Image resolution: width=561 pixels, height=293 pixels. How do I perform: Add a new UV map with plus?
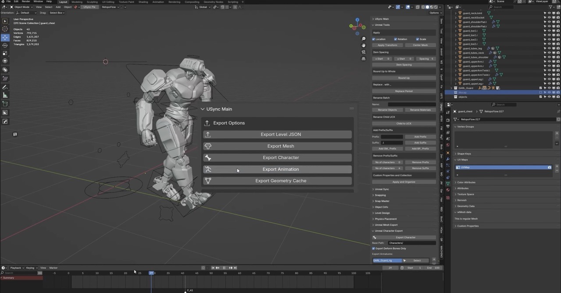tap(557, 167)
